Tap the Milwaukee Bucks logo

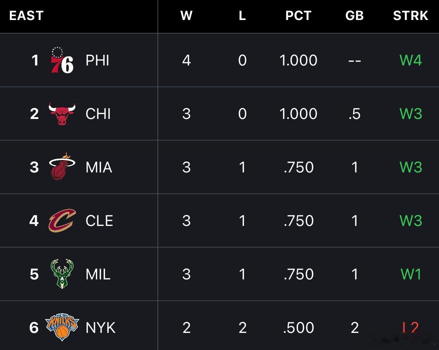62,274
